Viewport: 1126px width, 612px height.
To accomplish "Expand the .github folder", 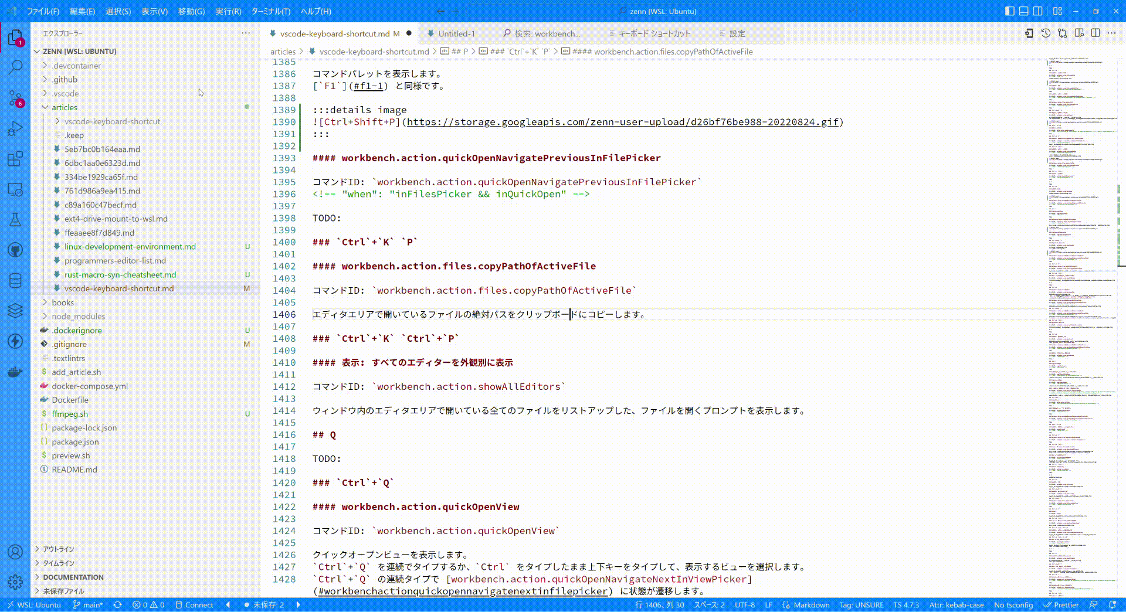I will 145,80.
